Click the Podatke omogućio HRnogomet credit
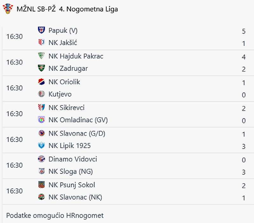This screenshot has width=254, height=223. (x=55, y=216)
